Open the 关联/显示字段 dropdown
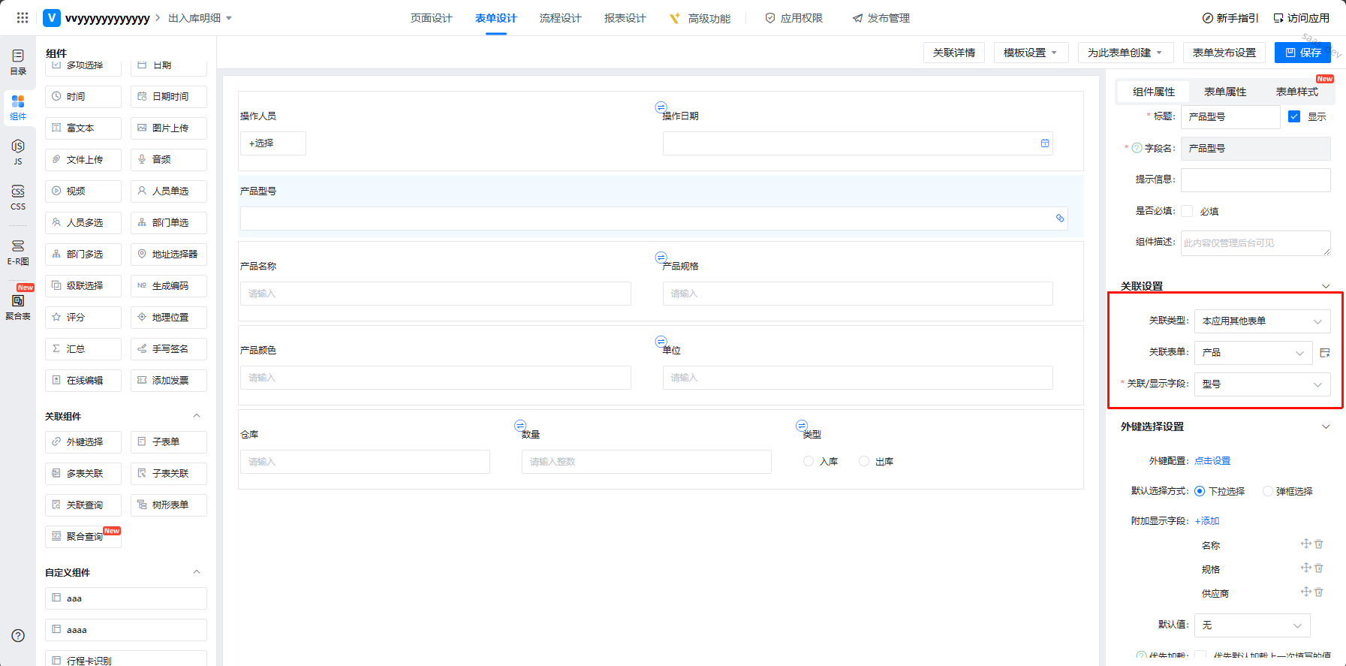 point(1262,384)
